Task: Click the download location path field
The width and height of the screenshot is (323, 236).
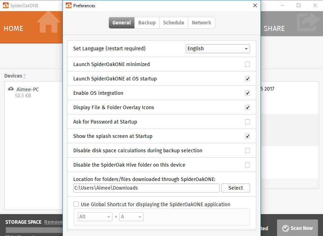Action: click(x=146, y=188)
